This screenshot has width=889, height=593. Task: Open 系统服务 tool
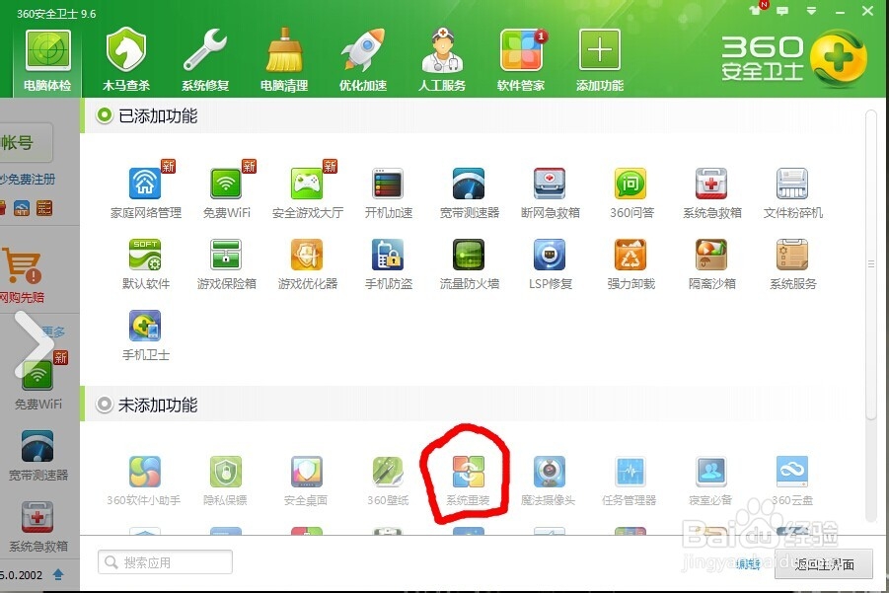pos(792,264)
